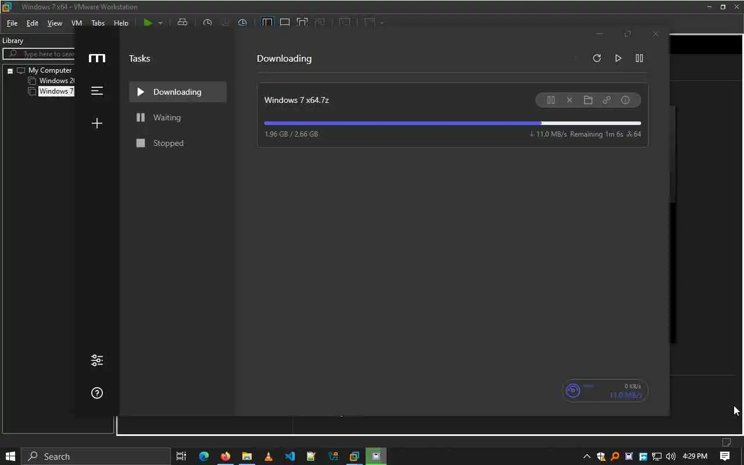Click the download progress bar
The width and height of the screenshot is (744, 465).
point(453,123)
